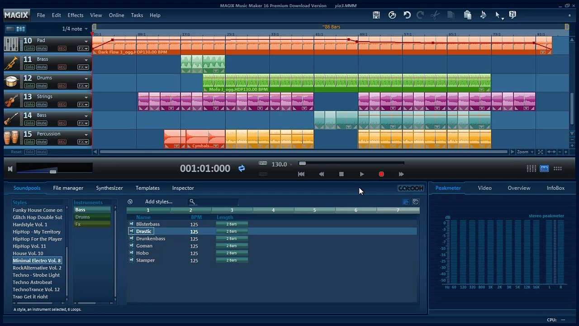Open the context help icon
The image size is (579, 326).
click(x=513, y=15)
